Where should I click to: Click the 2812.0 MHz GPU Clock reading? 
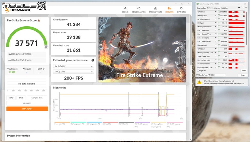tap(223, 12)
